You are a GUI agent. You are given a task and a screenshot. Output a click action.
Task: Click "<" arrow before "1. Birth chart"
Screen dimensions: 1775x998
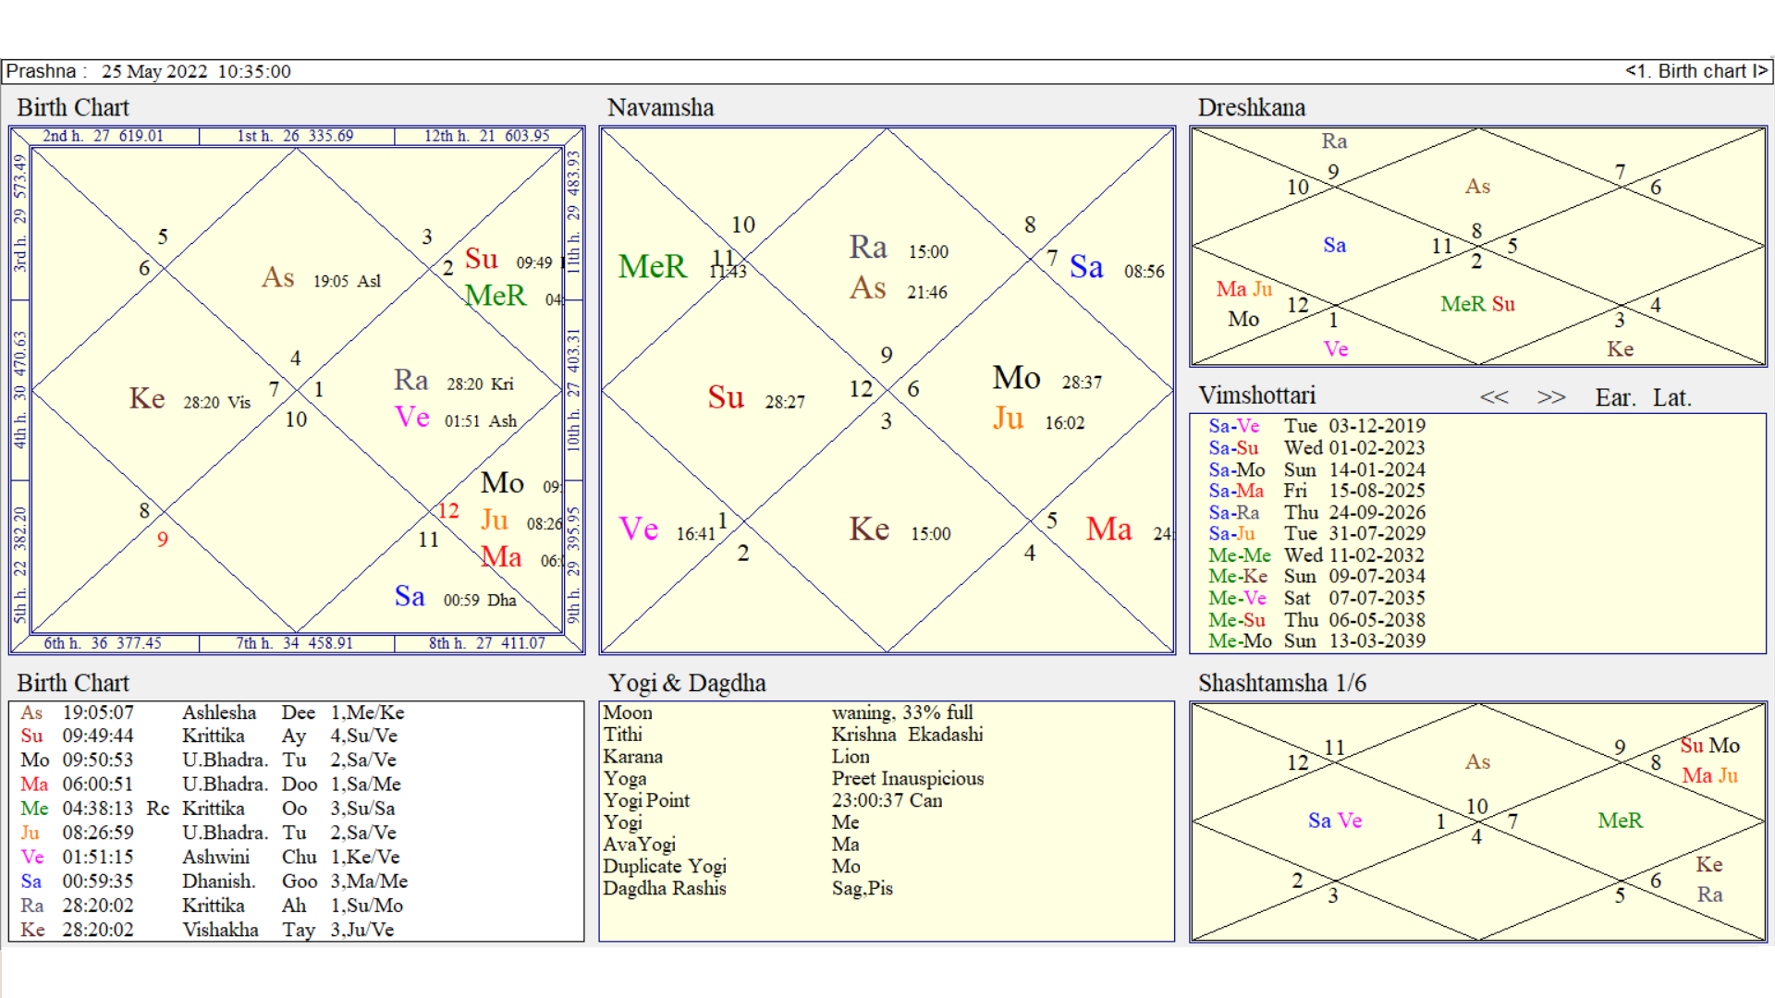[1631, 71]
